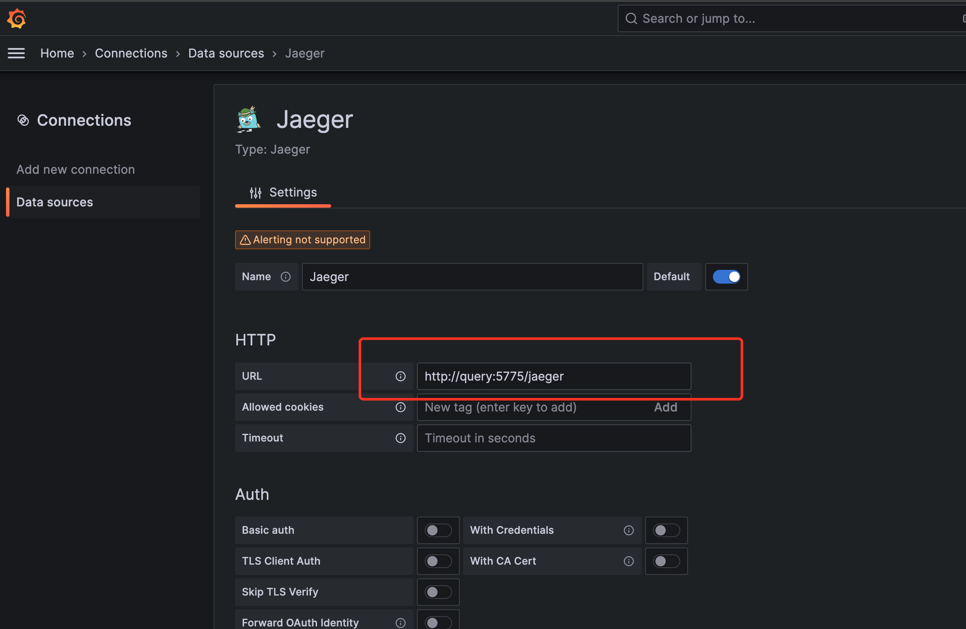Click the Grafana logo icon
This screenshot has width=966, height=629.
pos(17,18)
